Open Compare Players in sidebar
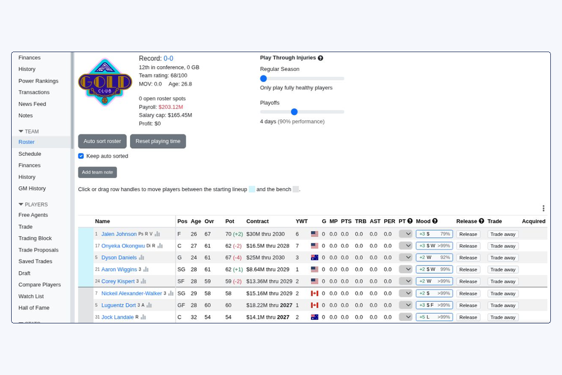Screen dimensions: 562x375 pyautogui.click(x=39, y=285)
